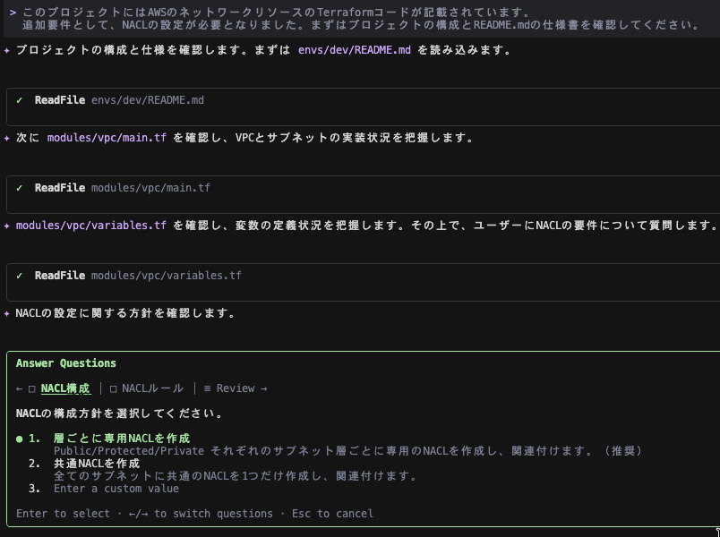Click the list icon beside Review

coord(207,388)
